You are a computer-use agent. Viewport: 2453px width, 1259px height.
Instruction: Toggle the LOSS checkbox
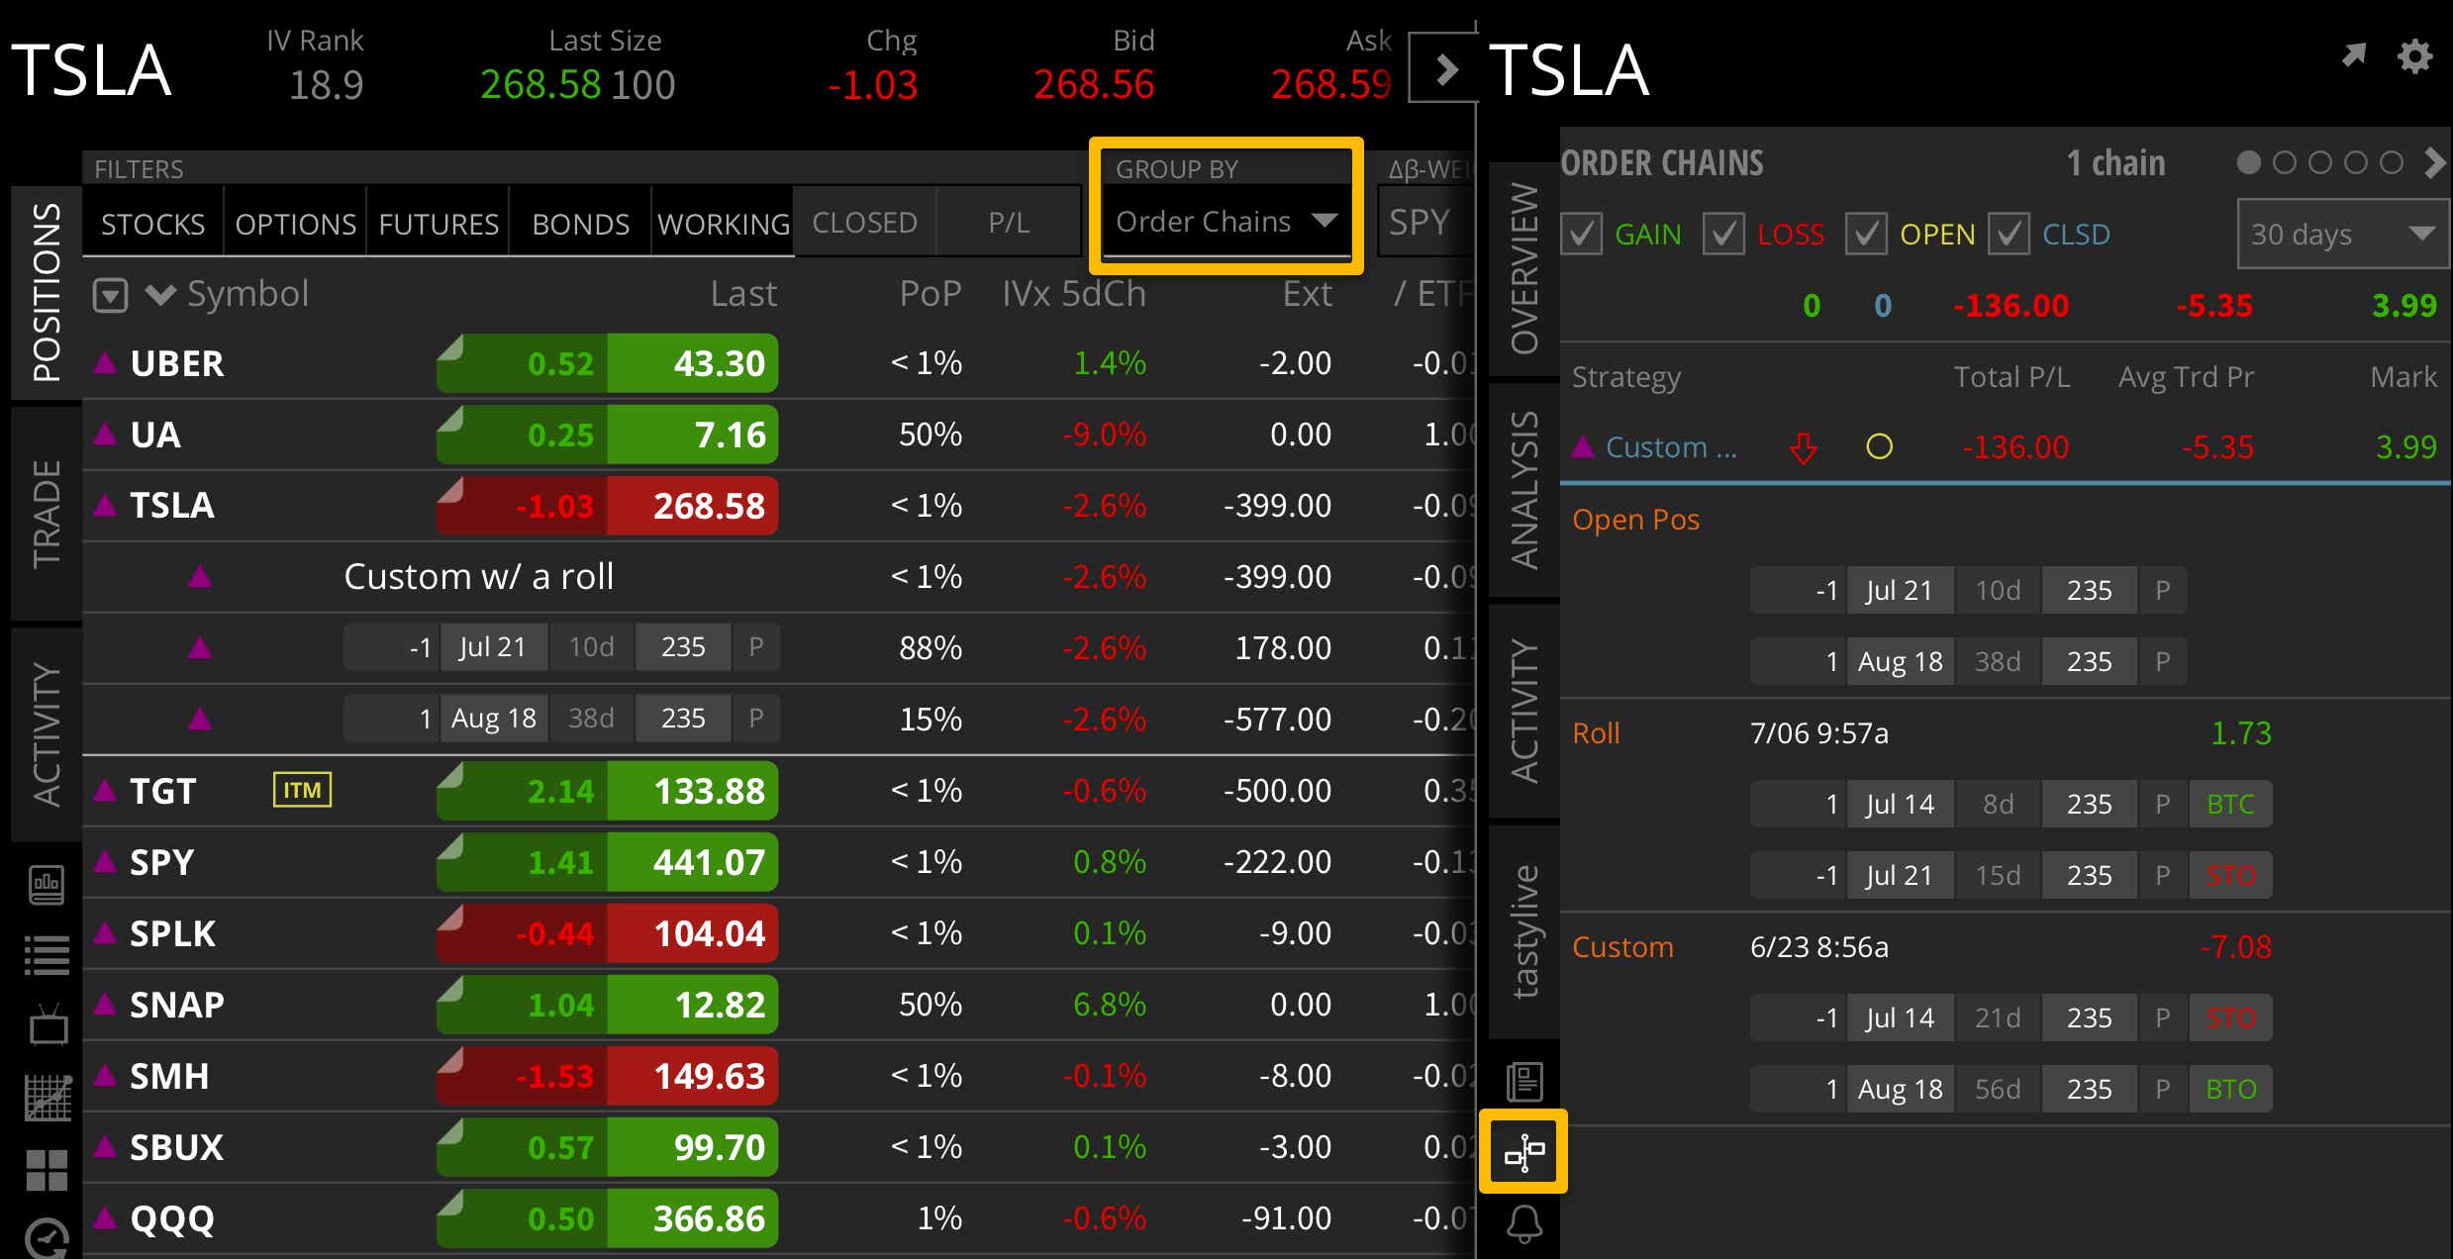(1723, 234)
